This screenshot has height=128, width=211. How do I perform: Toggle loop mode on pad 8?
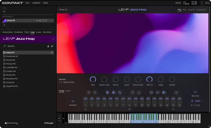[129, 99]
